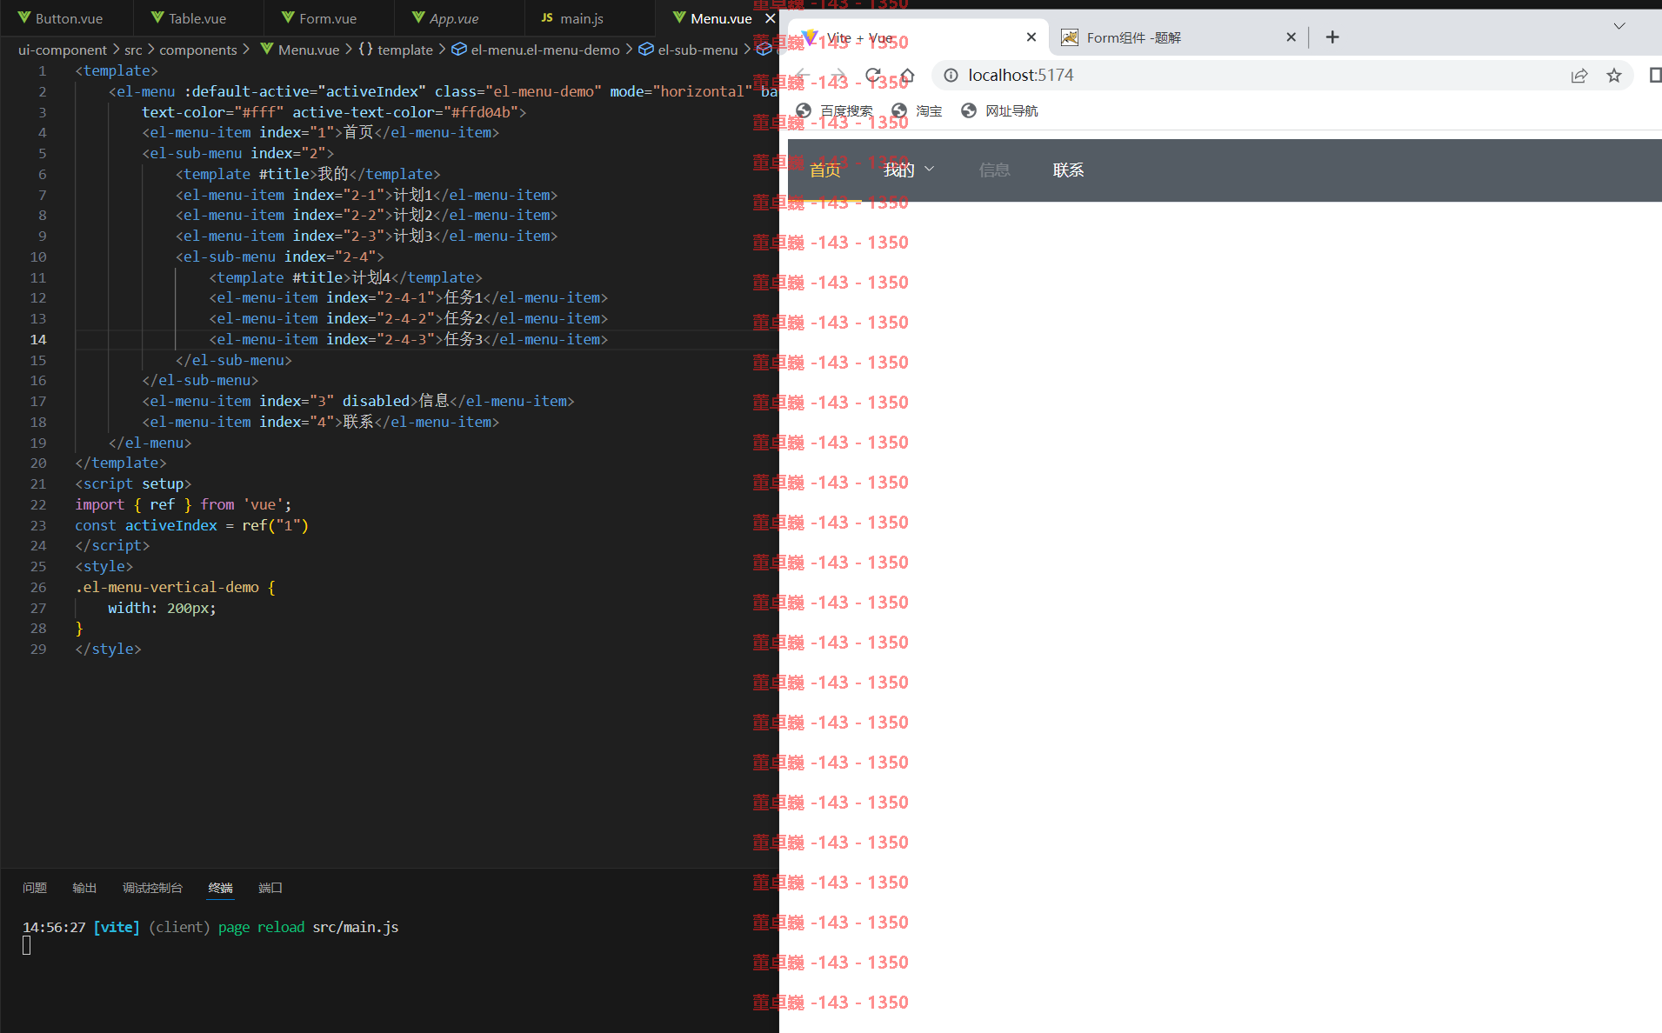The height and width of the screenshot is (1033, 1662).
Task: Click the main.js tab JS icon
Action: pos(547,17)
